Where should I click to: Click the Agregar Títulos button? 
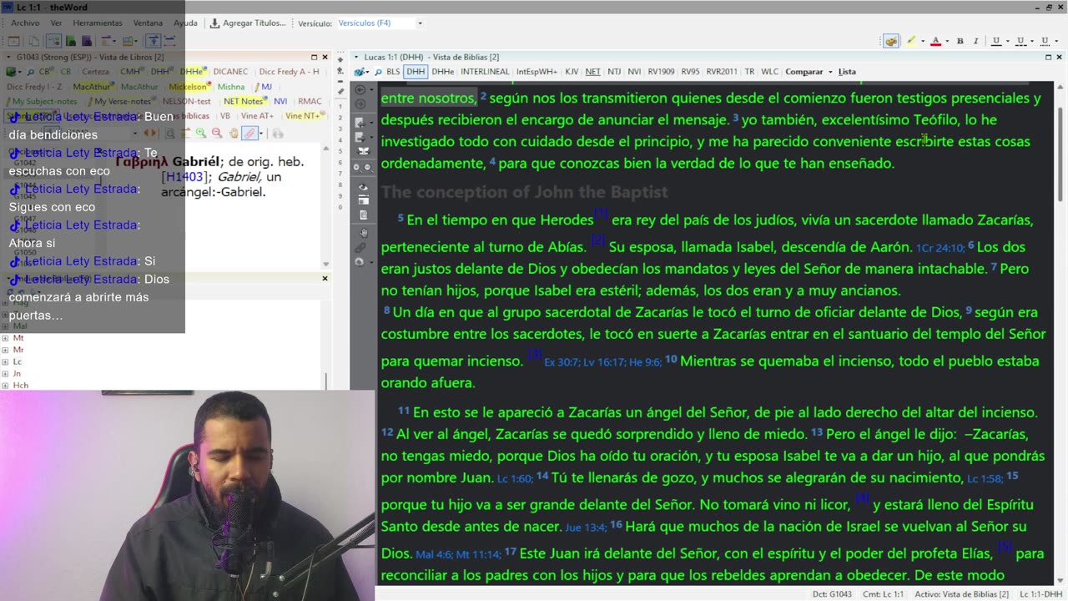click(x=248, y=23)
